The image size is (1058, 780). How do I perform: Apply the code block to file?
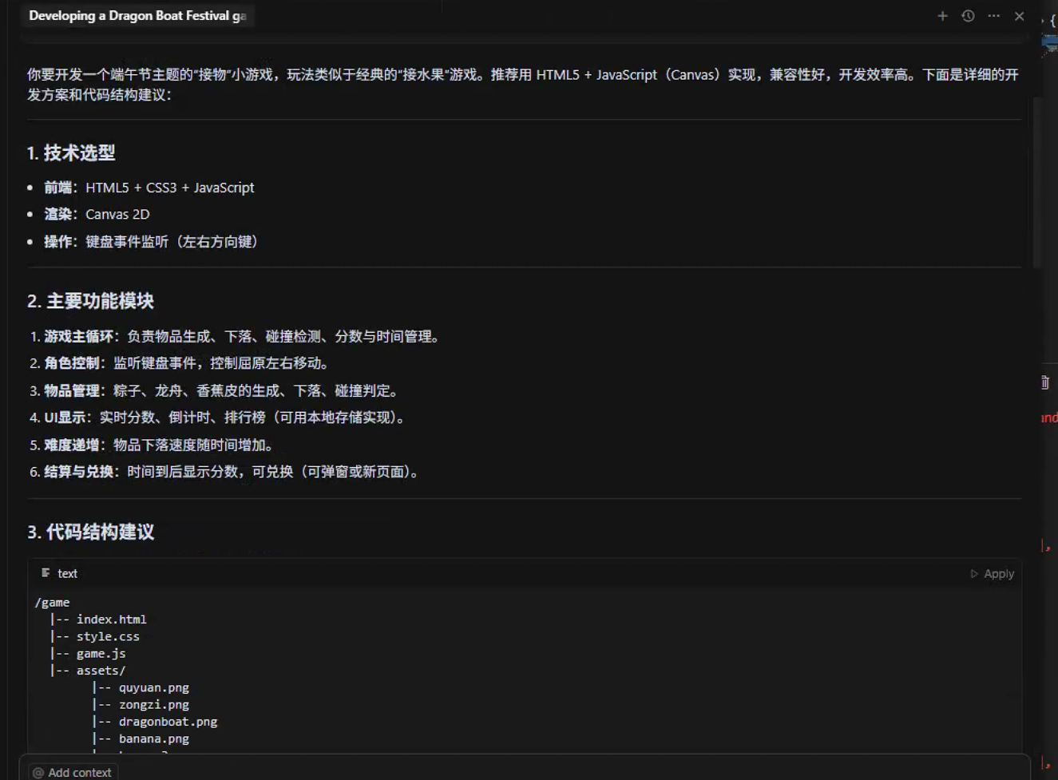tap(992, 574)
